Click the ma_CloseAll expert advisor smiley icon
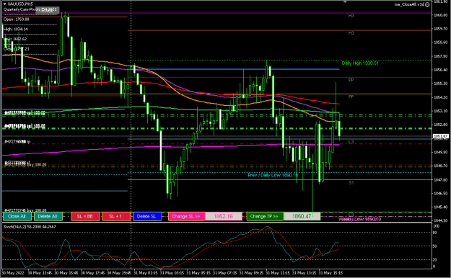 click(427, 4)
